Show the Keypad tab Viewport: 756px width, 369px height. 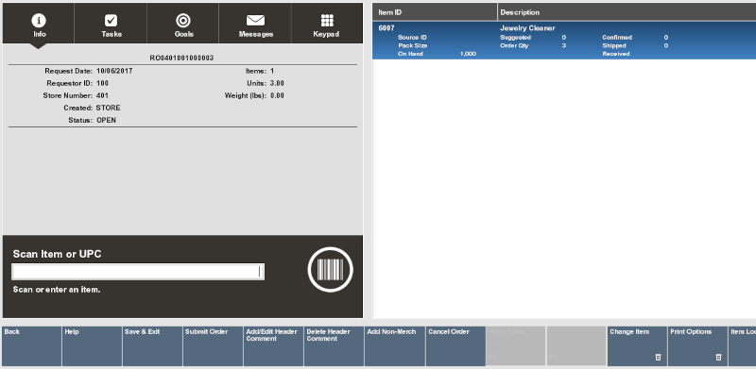coord(327,24)
